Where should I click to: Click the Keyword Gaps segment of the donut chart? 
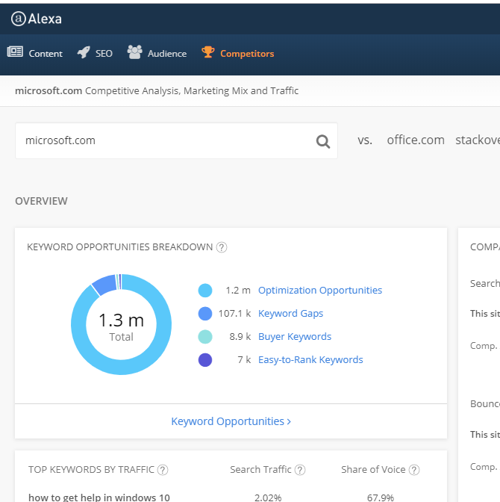(105, 285)
